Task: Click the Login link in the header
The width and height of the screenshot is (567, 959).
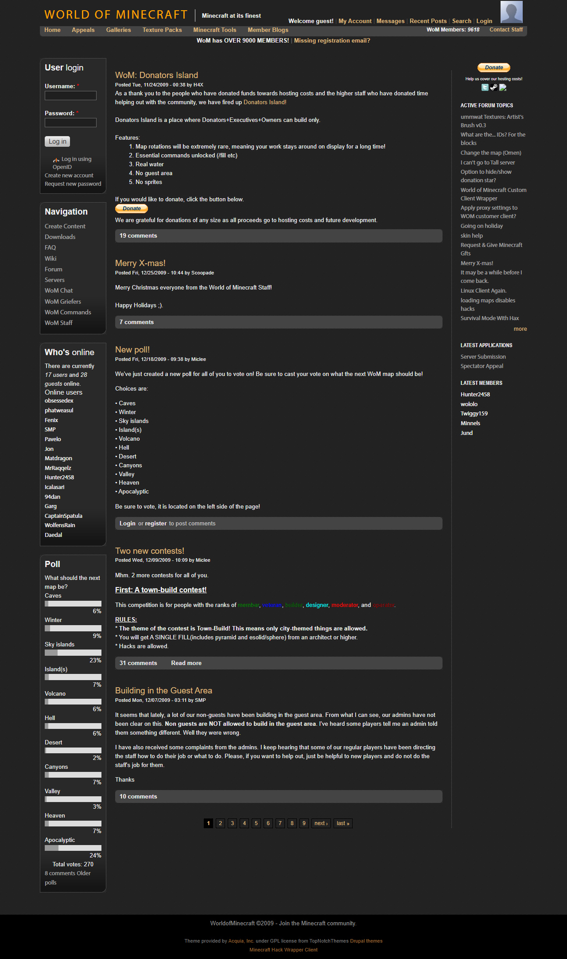Action: 484,21
